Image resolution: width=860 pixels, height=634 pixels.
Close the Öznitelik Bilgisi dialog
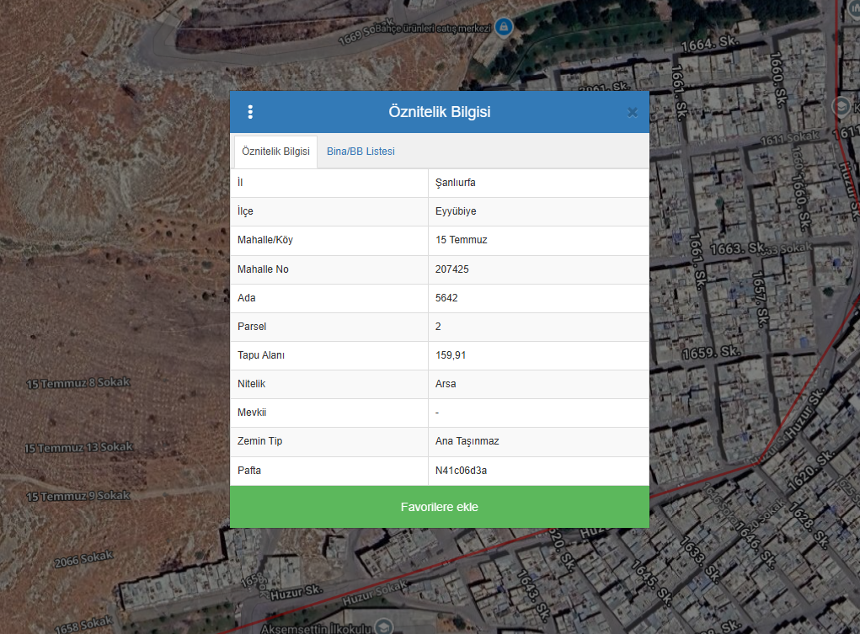point(633,112)
